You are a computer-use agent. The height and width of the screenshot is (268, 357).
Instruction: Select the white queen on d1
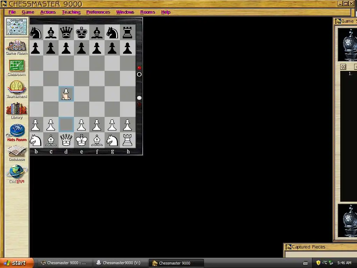tap(66, 140)
